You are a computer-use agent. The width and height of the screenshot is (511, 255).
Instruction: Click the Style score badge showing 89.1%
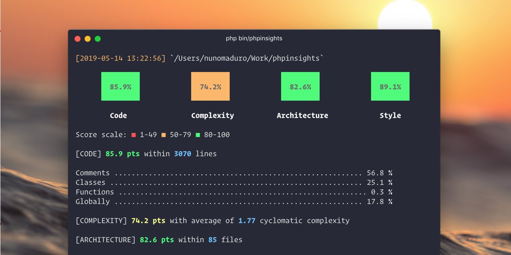coord(390,86)
